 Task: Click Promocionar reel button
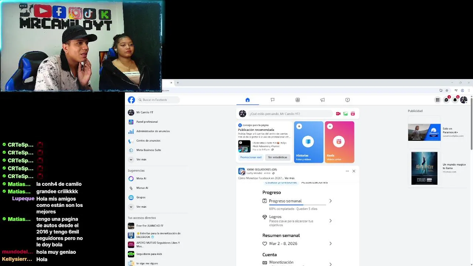pyautogui.click(x=251, y=157)
